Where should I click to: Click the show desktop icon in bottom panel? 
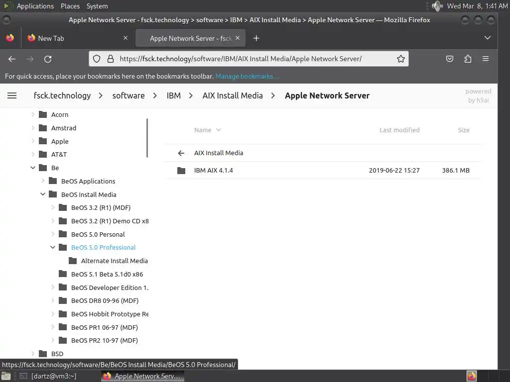click(6, 376)
